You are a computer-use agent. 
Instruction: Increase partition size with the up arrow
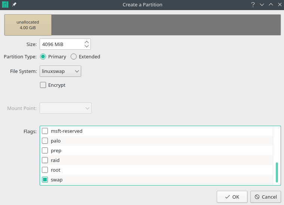point(87,42)
